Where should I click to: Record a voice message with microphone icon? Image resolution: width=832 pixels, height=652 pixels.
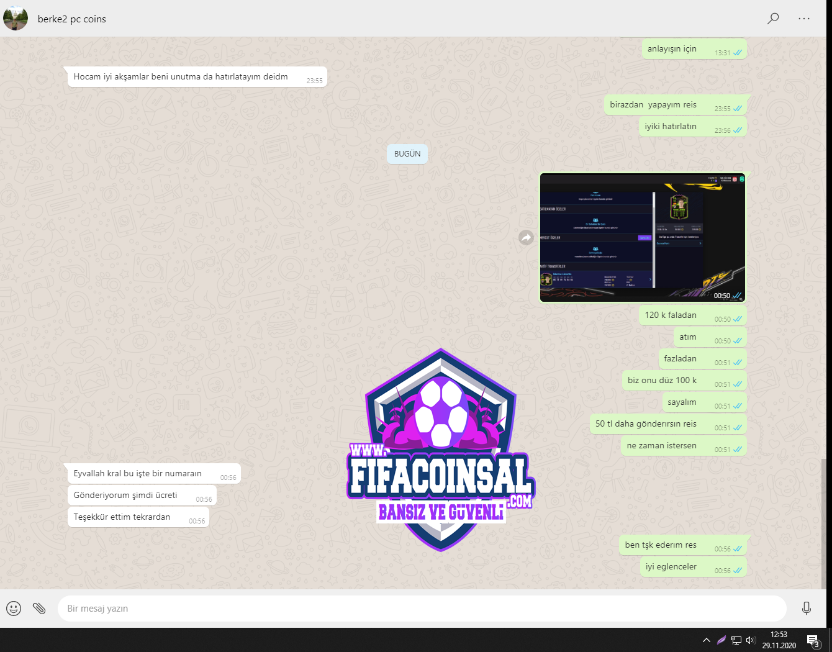(807, 609)
